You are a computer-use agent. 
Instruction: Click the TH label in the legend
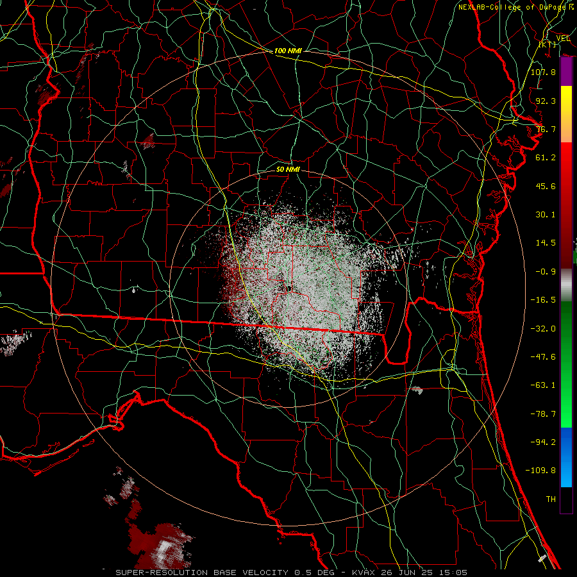coord(551,499)
